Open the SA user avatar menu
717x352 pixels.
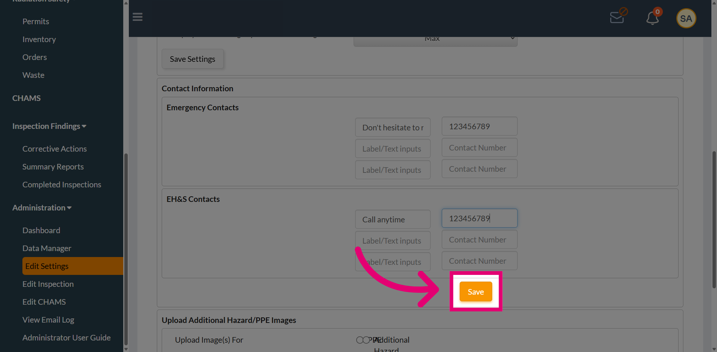[x=686, y=18]
